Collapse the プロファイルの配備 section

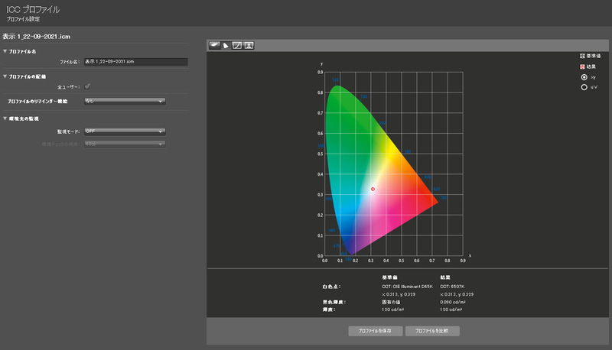5,76
